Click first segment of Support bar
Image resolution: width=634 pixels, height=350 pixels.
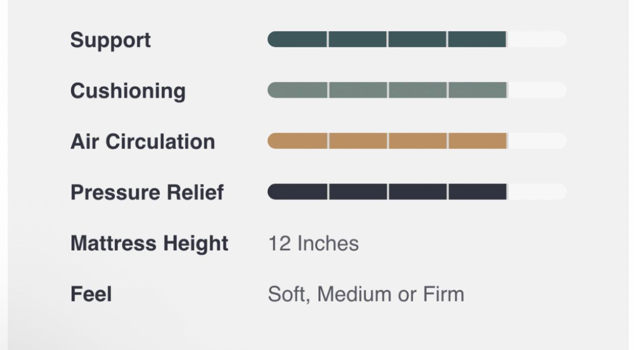(297, 39)
